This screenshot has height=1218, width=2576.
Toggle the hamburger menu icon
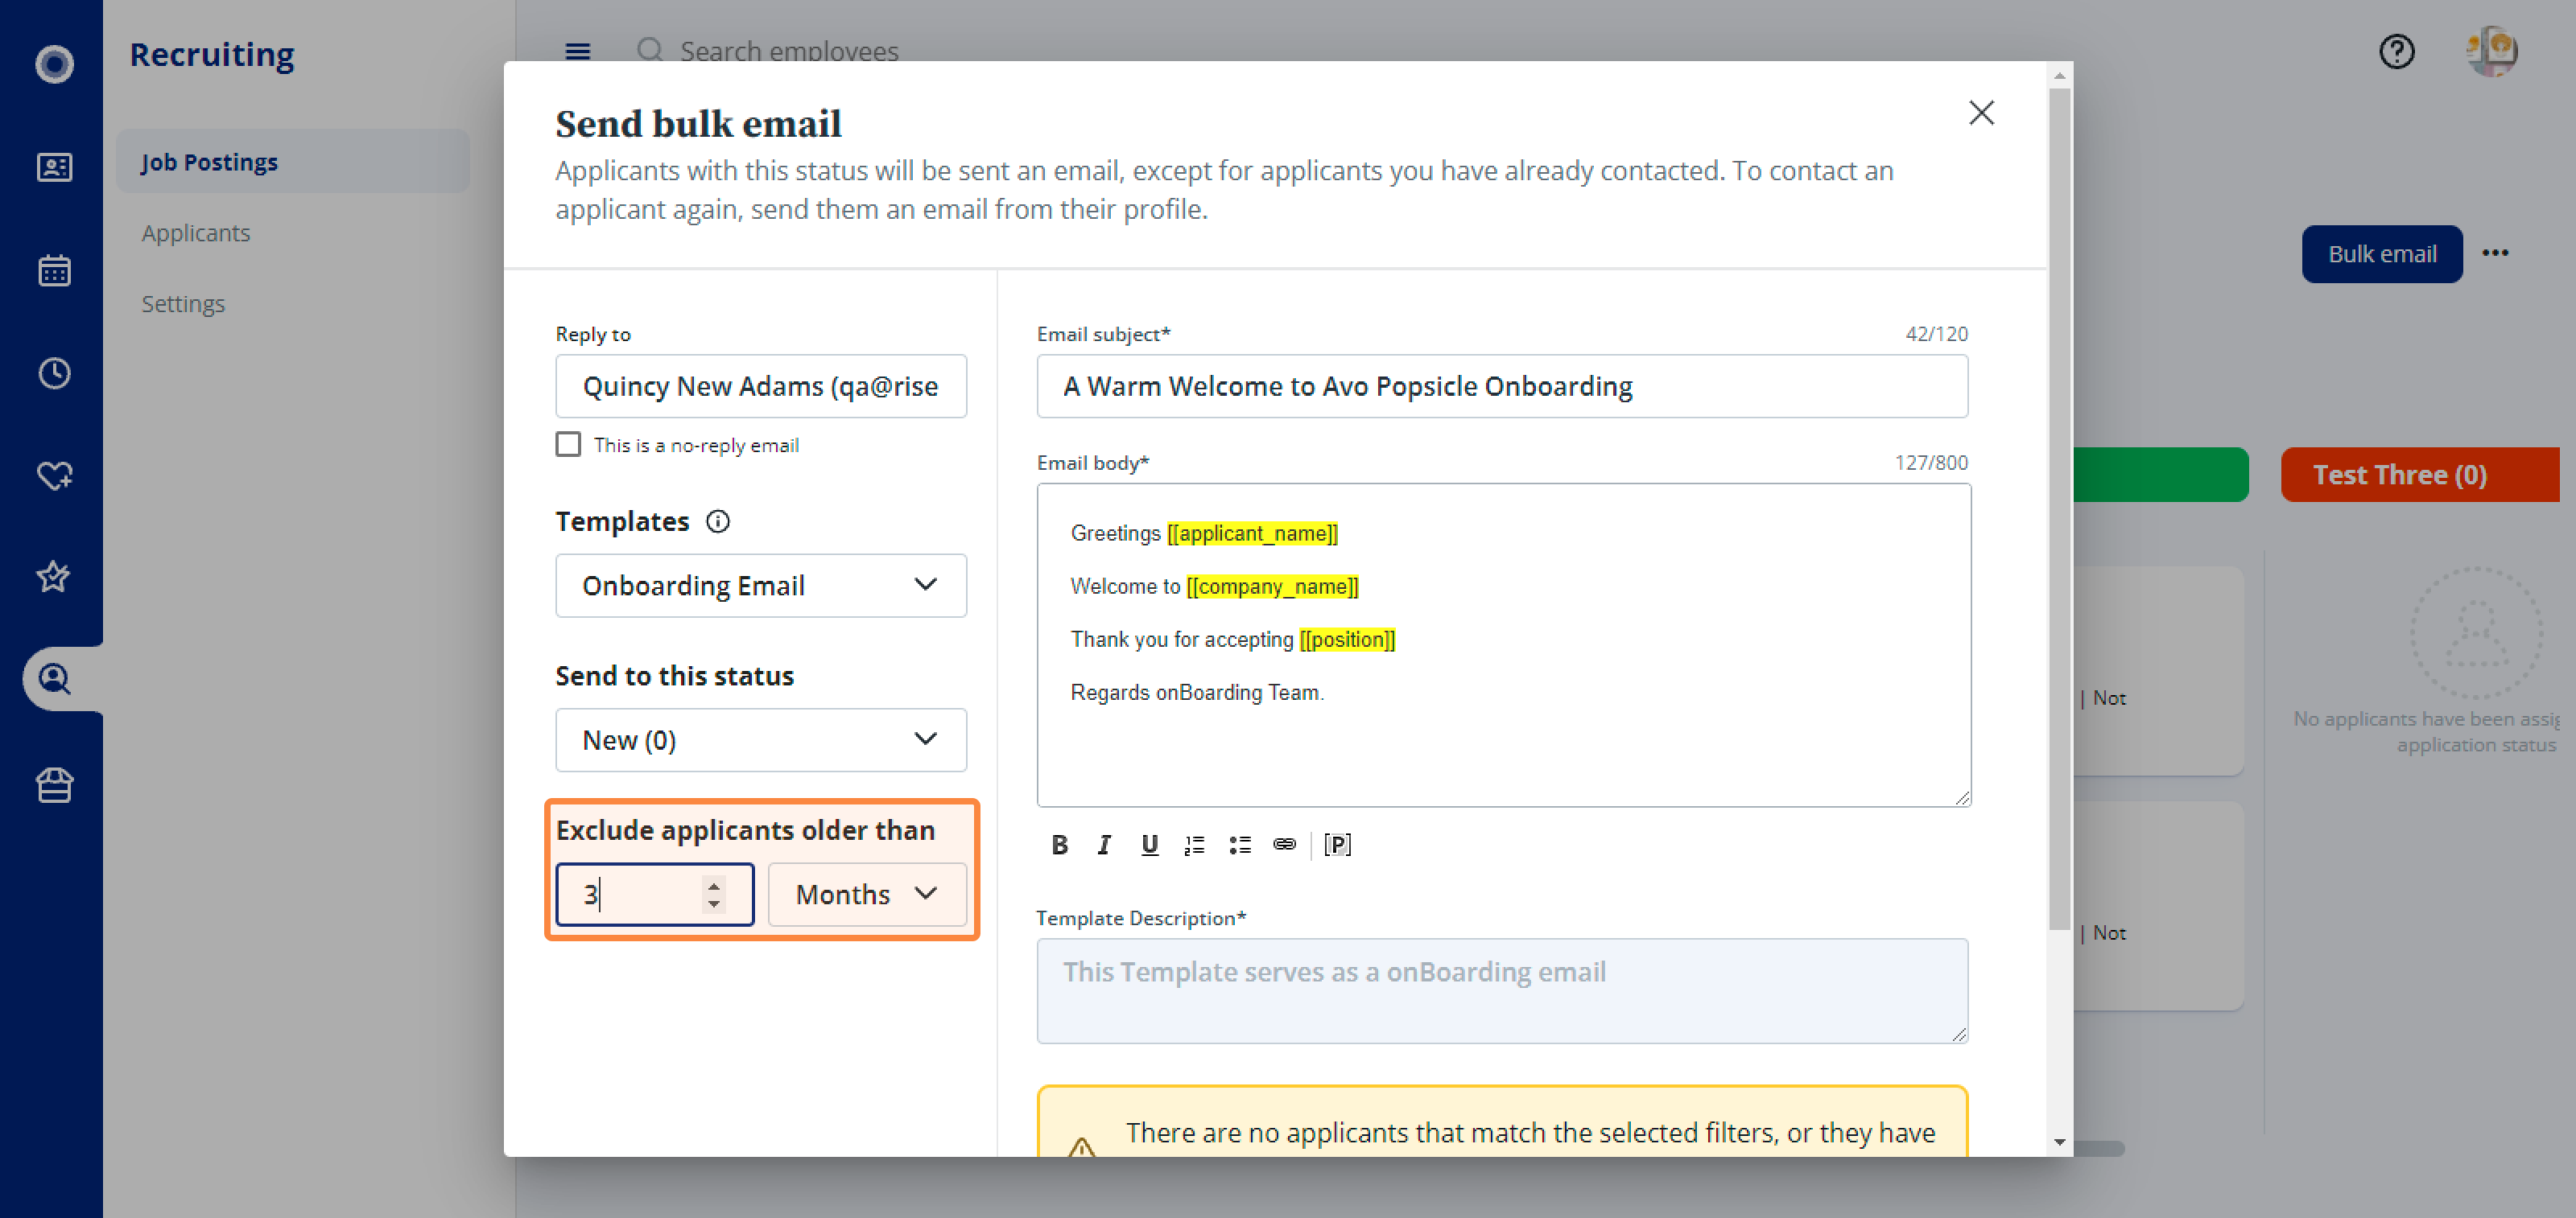577,51
